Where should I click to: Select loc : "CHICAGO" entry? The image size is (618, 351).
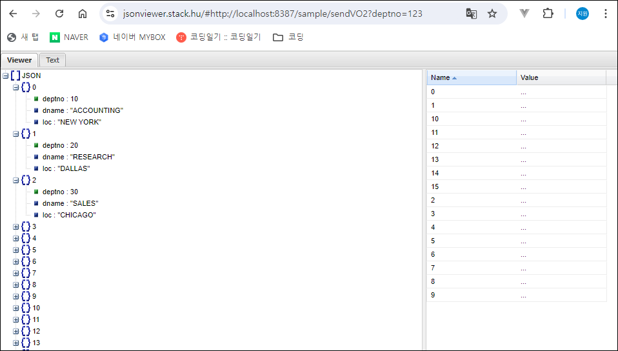click(x=70, y=216)
